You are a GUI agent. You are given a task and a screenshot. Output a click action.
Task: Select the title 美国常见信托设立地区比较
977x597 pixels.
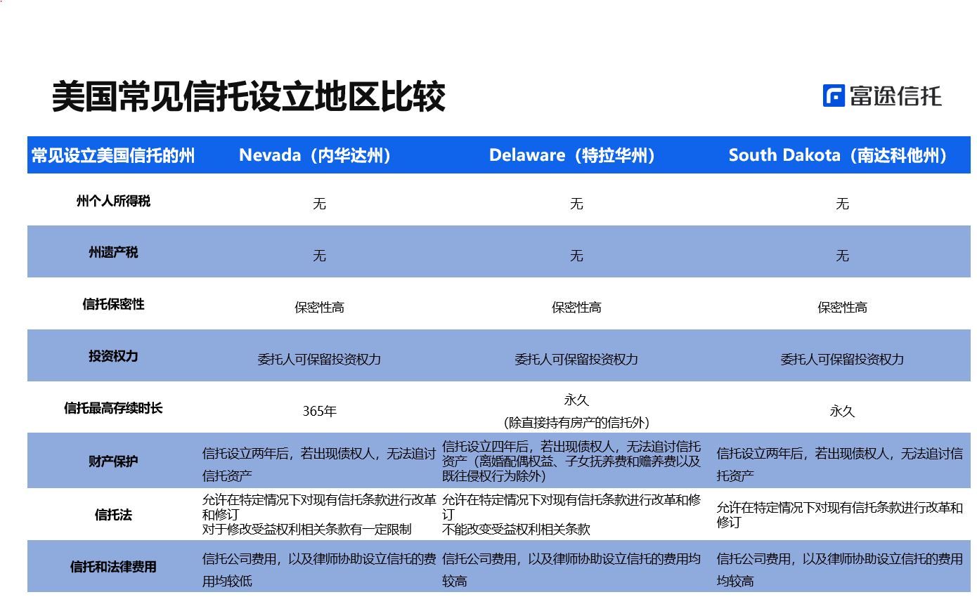249,97
